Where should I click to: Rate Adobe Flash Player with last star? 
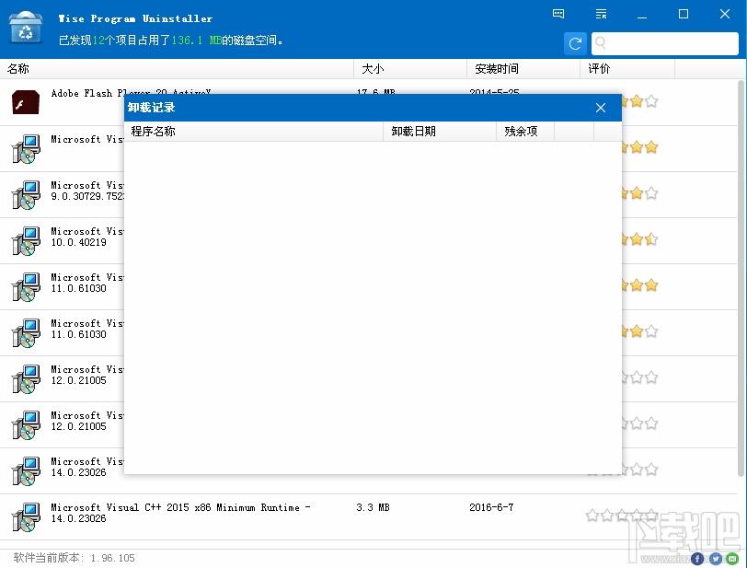(651, 101)
